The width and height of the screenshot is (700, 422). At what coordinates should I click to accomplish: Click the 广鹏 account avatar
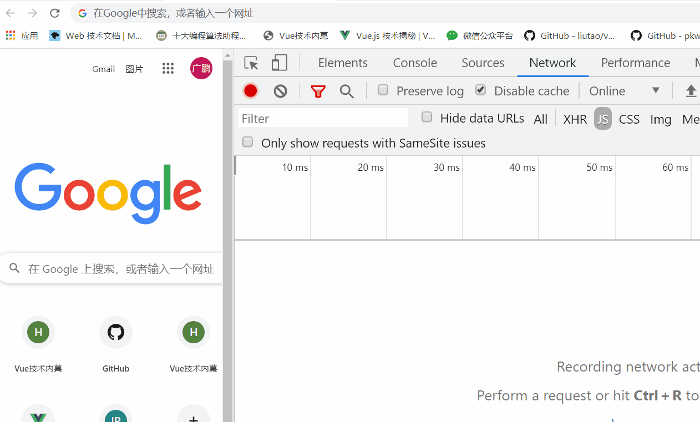click(x=201, y=68)
